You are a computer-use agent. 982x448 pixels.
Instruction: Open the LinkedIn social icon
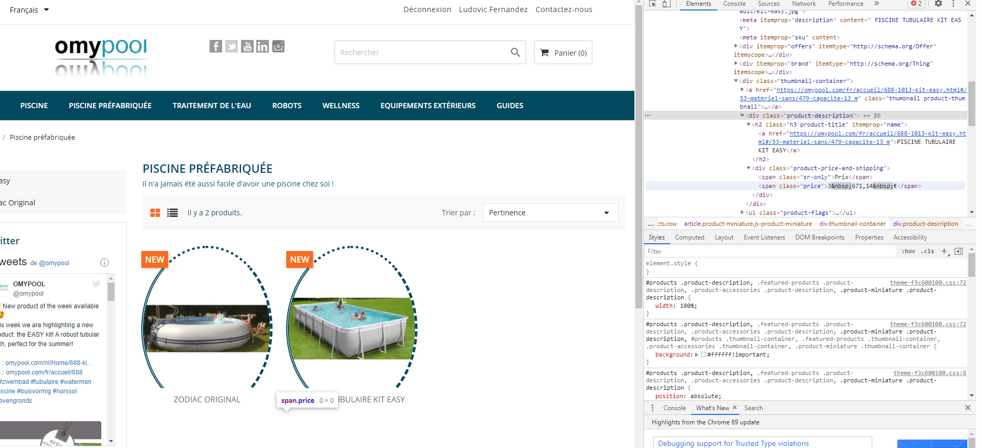[x=263, y=46]
